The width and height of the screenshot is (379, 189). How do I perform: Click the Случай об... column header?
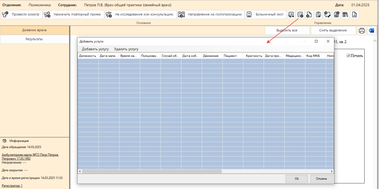171,56
